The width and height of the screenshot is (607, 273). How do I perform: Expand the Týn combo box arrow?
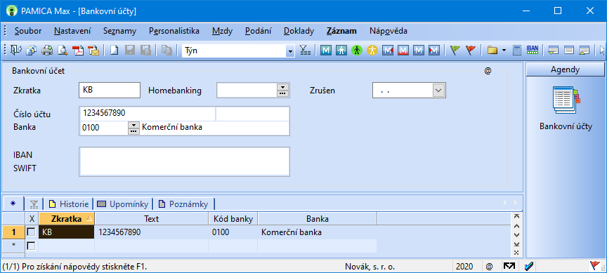click(290, 51)
